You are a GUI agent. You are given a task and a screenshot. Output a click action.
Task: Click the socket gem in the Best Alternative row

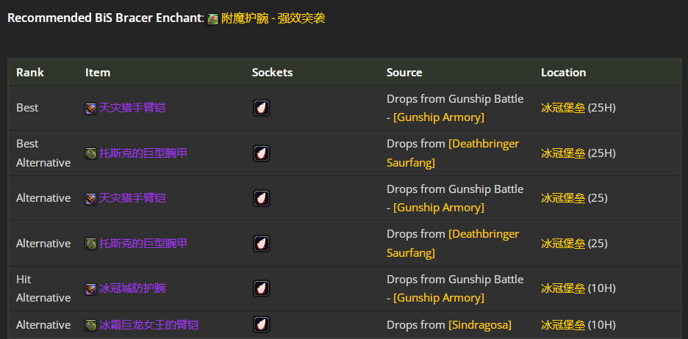point(261,153)
